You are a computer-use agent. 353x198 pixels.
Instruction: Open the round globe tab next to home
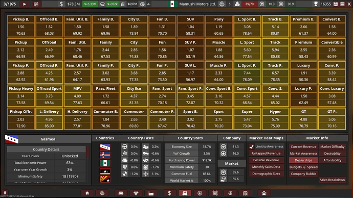(102, 193)
